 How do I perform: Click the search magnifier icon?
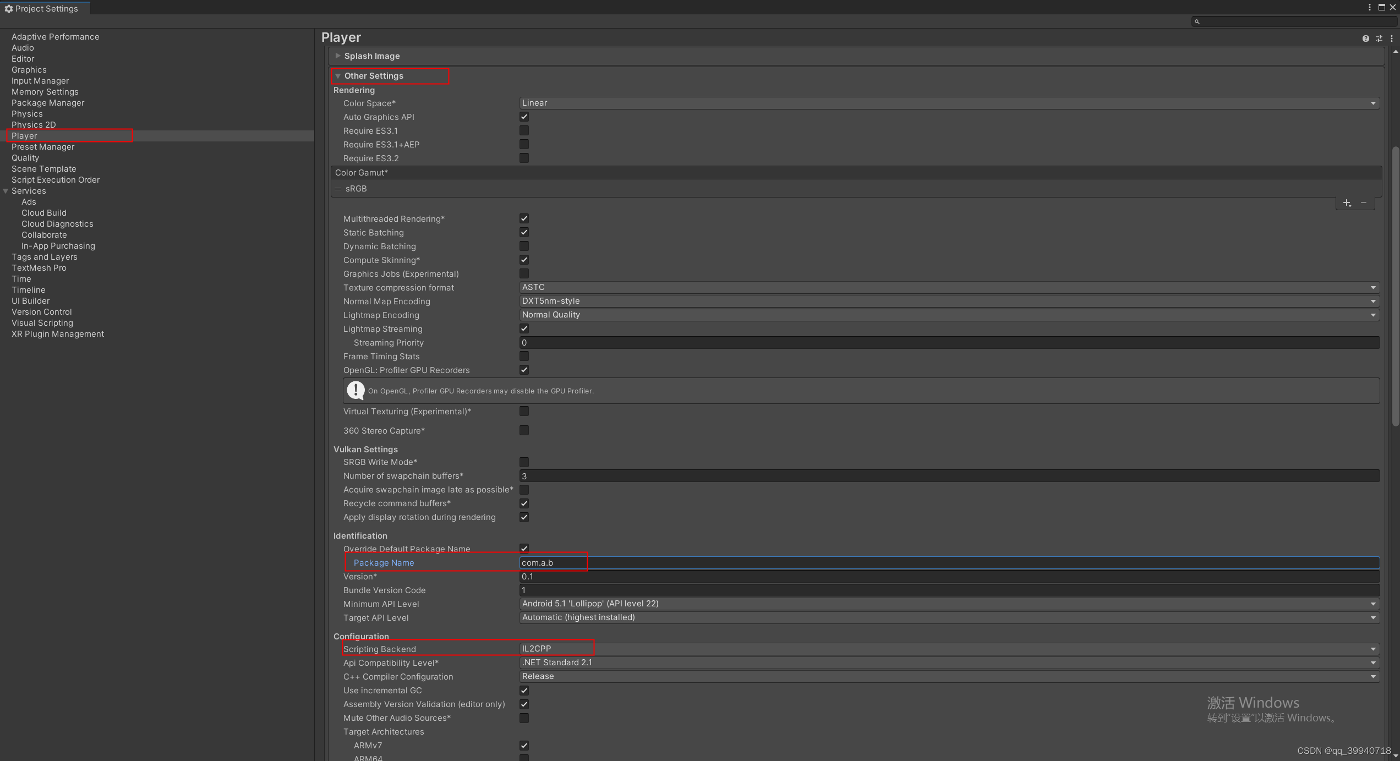point(1197,21)
